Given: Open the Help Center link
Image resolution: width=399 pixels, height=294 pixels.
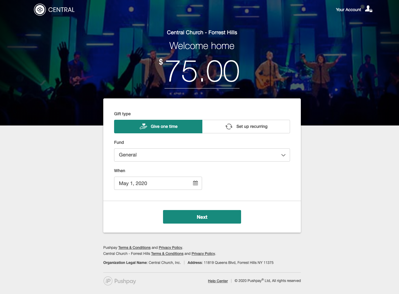Looking at the screenshot, I should pyautogui.click(x=218, y=281).
